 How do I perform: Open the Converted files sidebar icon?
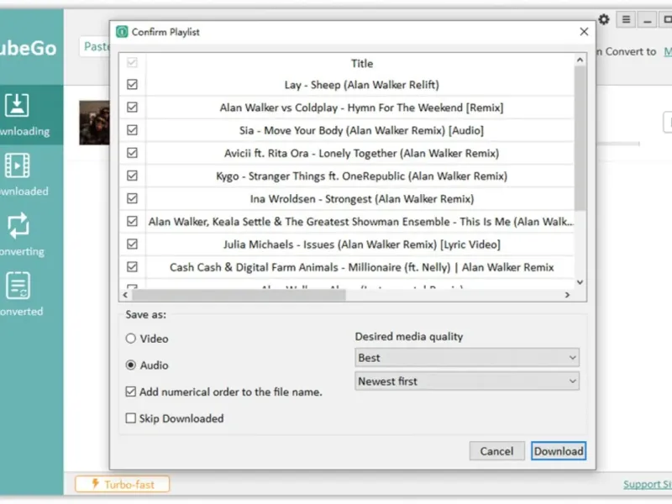[x=18, y=286]
